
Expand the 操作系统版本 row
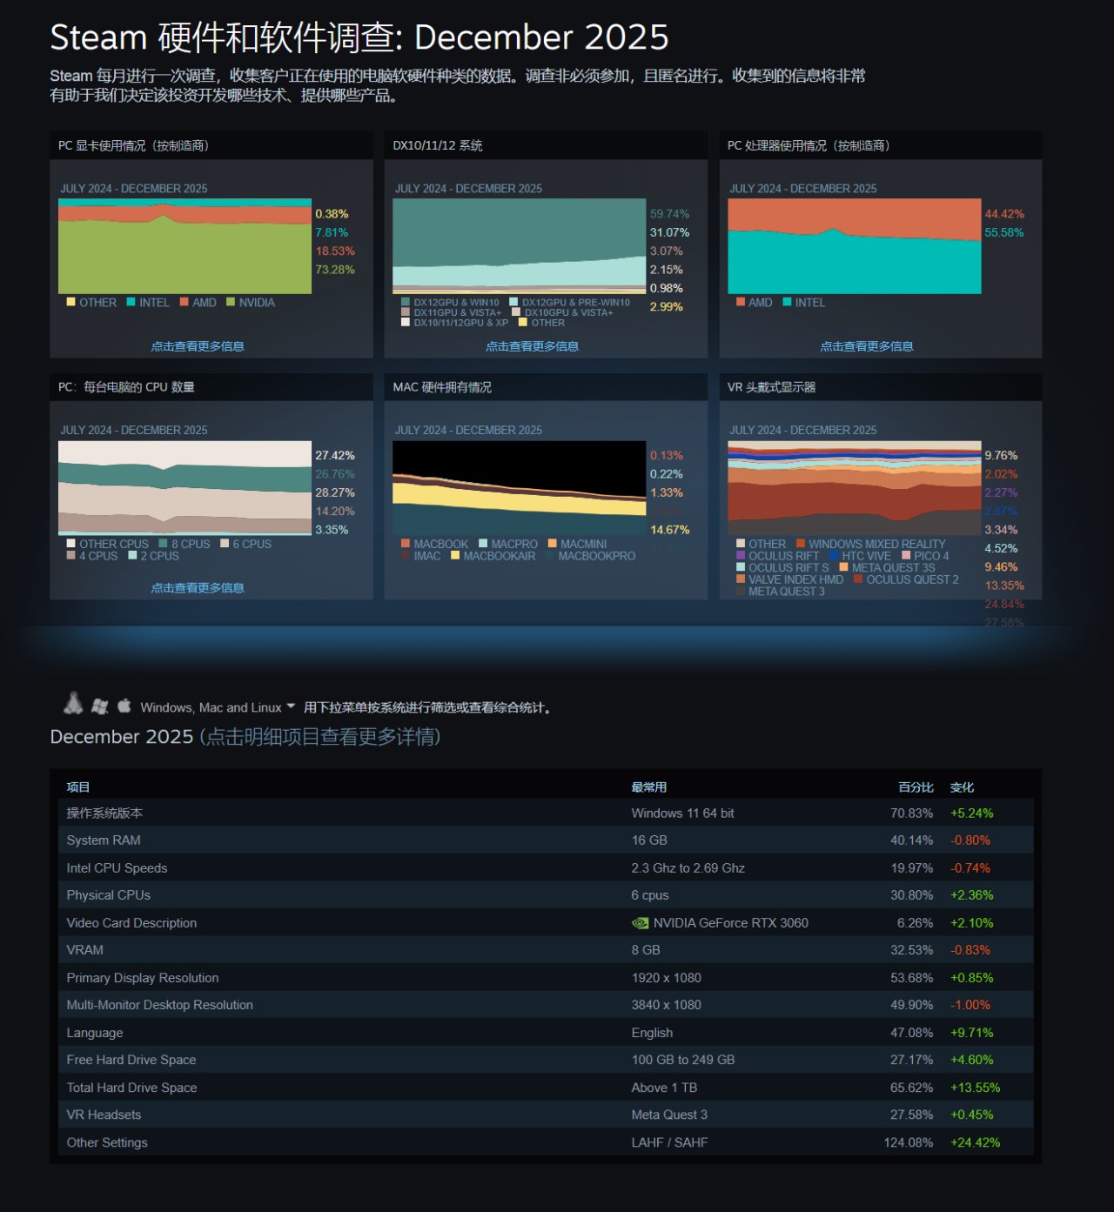[x=546, y=813]
